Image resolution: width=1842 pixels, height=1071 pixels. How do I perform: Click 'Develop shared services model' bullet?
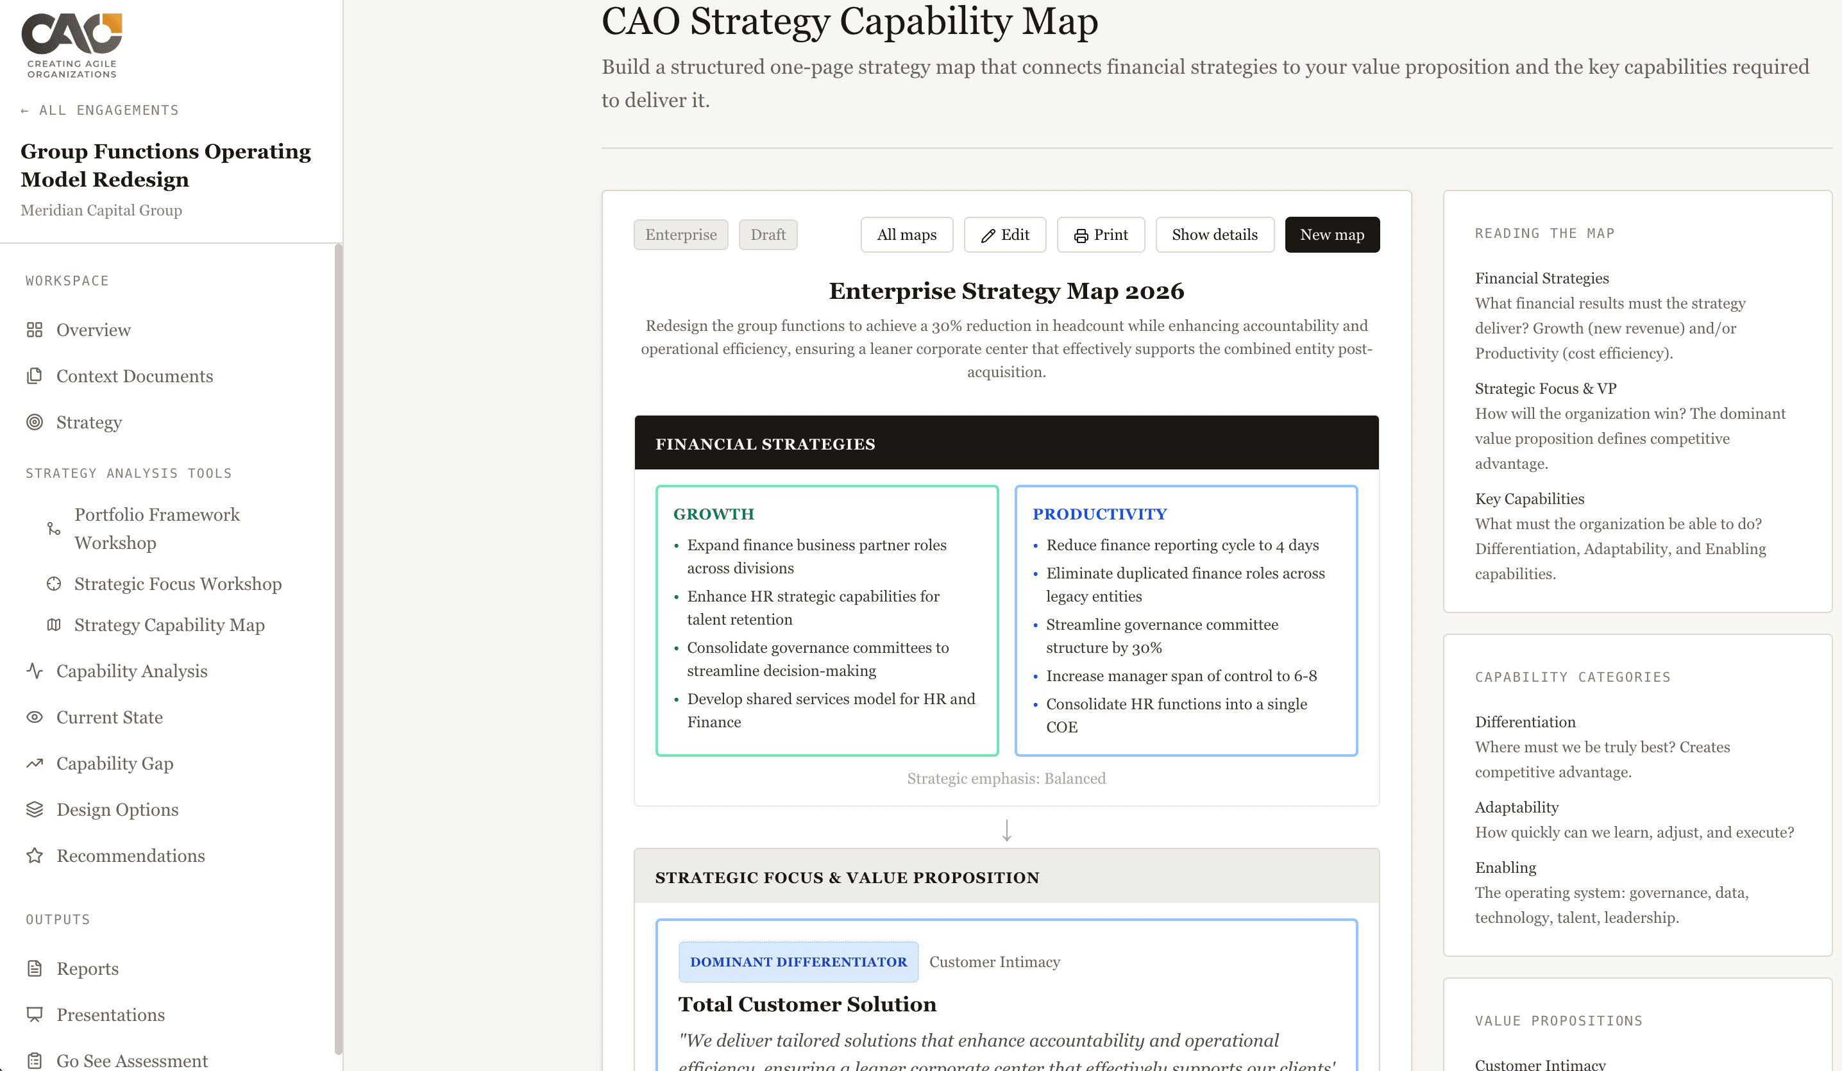831,710
